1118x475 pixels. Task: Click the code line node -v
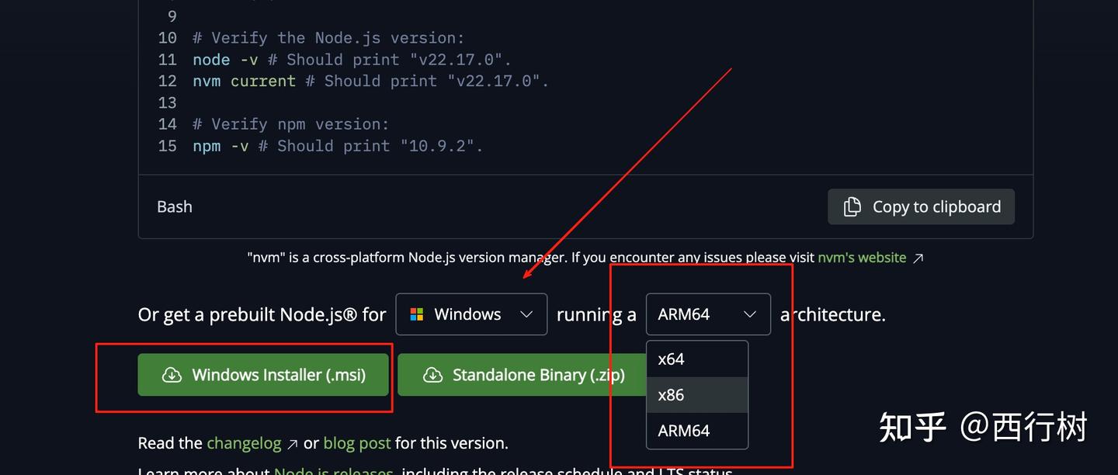click(x=352, y=60)
